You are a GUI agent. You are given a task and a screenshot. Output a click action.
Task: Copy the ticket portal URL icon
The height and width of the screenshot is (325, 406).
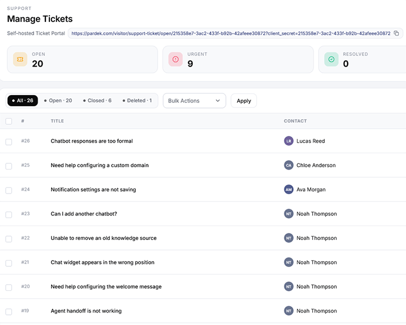396,34
